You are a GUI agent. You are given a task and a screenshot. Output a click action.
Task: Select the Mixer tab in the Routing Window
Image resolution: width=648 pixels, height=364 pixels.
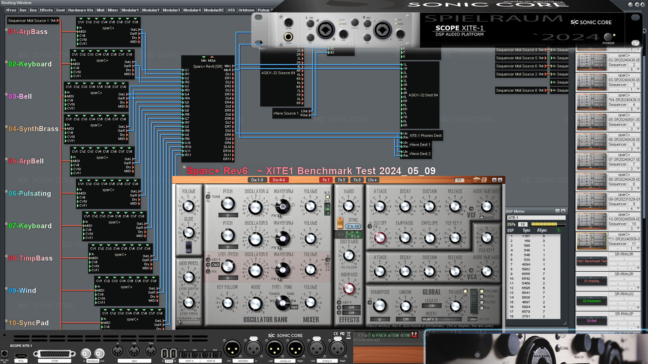click(113, 10)
